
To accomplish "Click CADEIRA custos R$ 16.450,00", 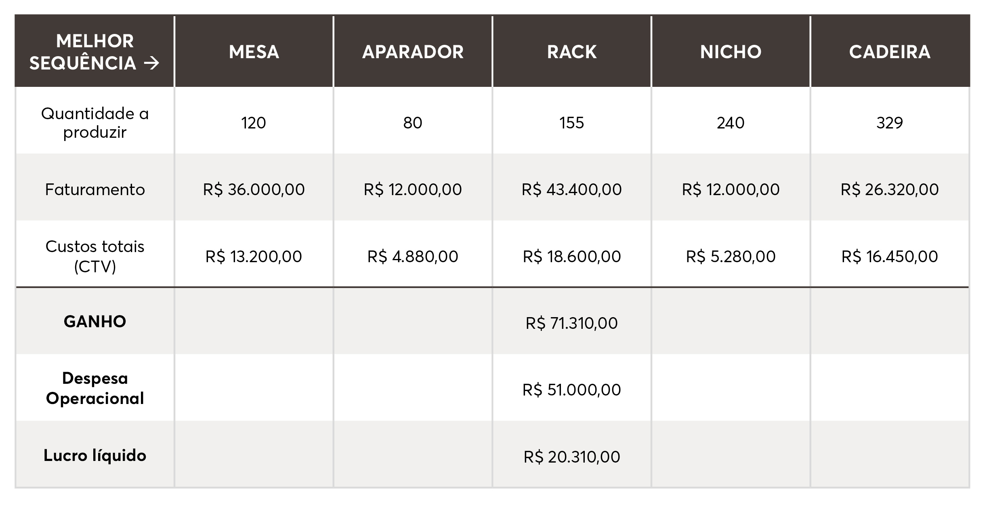I will tap(890, 257).
